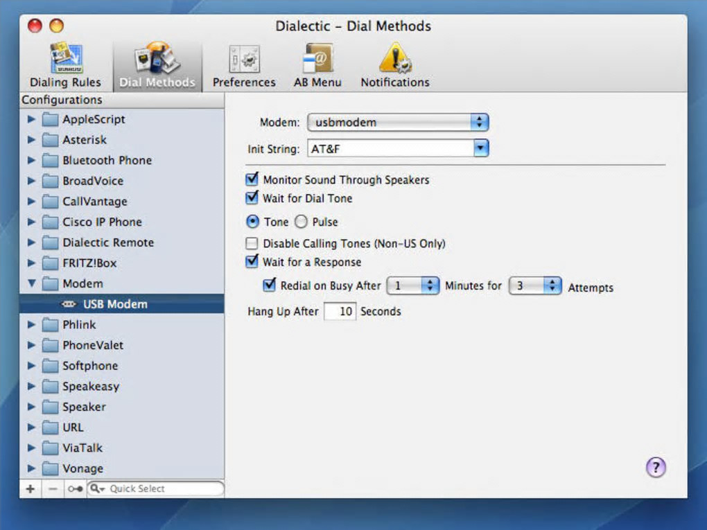This screenshot has height=530, width=707.
Task: Click the Vonage folder icon
Action: click(x=50, y=468)
